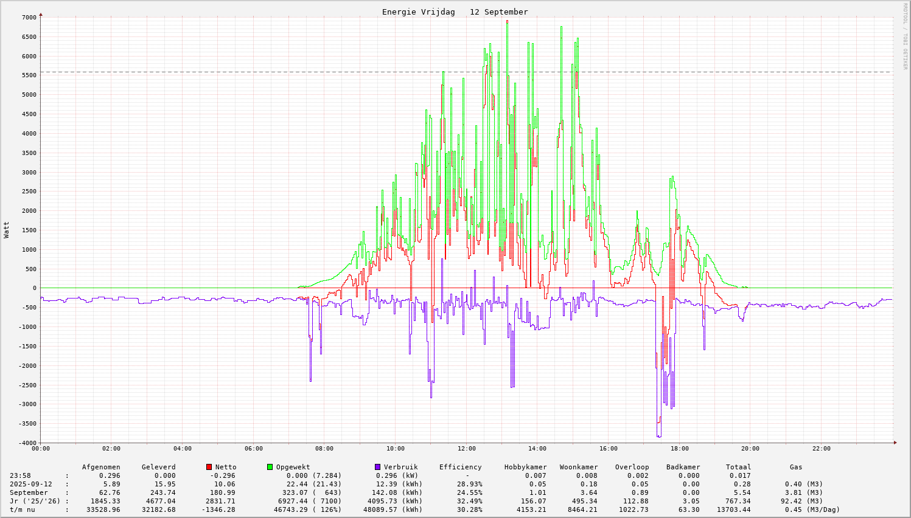Screen dimensions: 911x518
Task: Click the Gas column header
Action: point(796,467)
